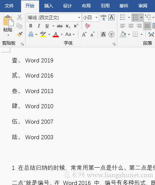Click the line 'Word 2013'
This screenshot has height=185, width=155.
(x=39, y=91)
